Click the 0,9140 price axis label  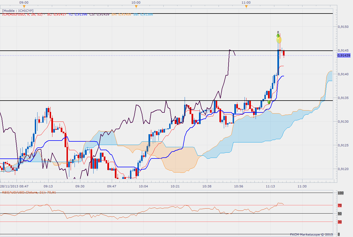coord(343,74)
